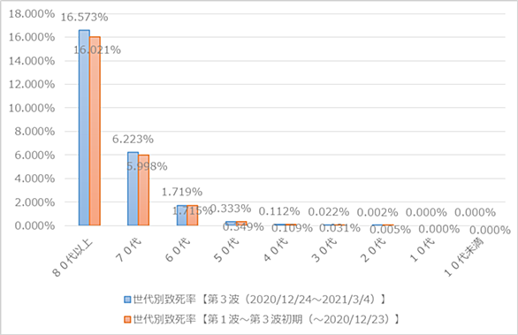
Task: Click the 80代以上 axis category label
Action: pyautogui.click(x=72, y=258)
